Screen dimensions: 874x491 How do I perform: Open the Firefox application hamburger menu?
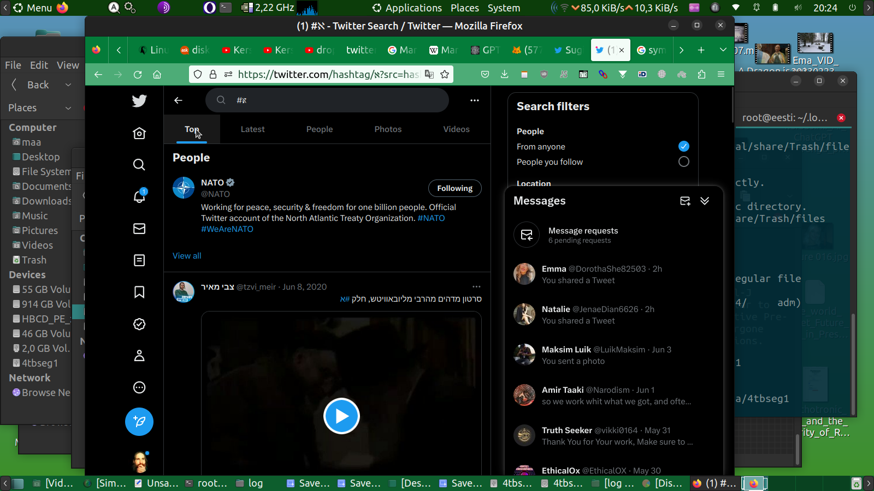[721, 75]
